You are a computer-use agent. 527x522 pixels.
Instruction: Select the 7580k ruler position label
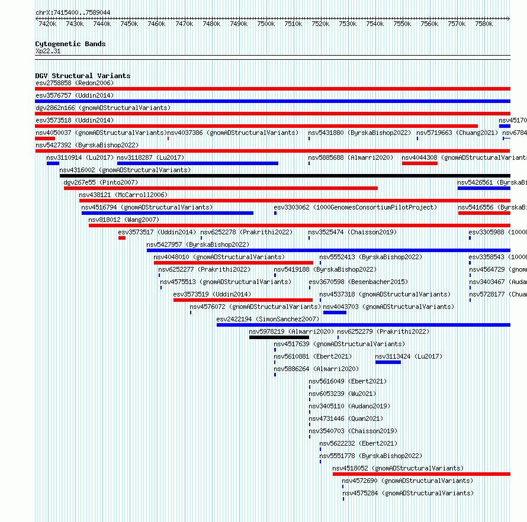pos(484,24)
